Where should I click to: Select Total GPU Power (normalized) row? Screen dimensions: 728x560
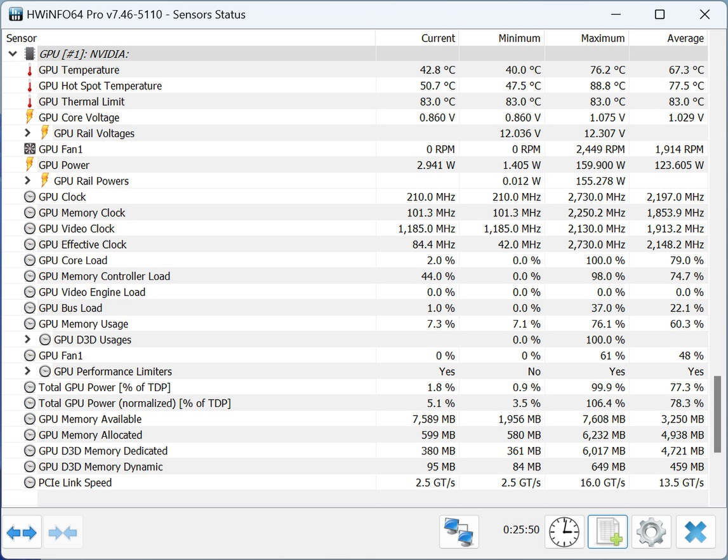tap(355, 403)
